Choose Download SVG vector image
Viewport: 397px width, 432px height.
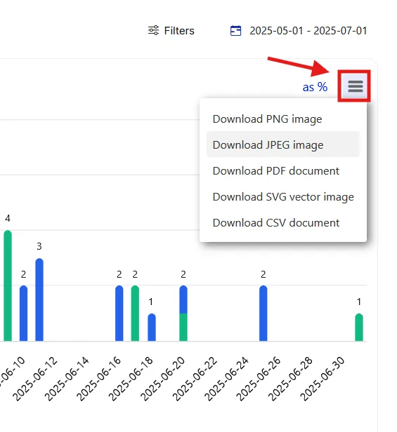[283, 196]
